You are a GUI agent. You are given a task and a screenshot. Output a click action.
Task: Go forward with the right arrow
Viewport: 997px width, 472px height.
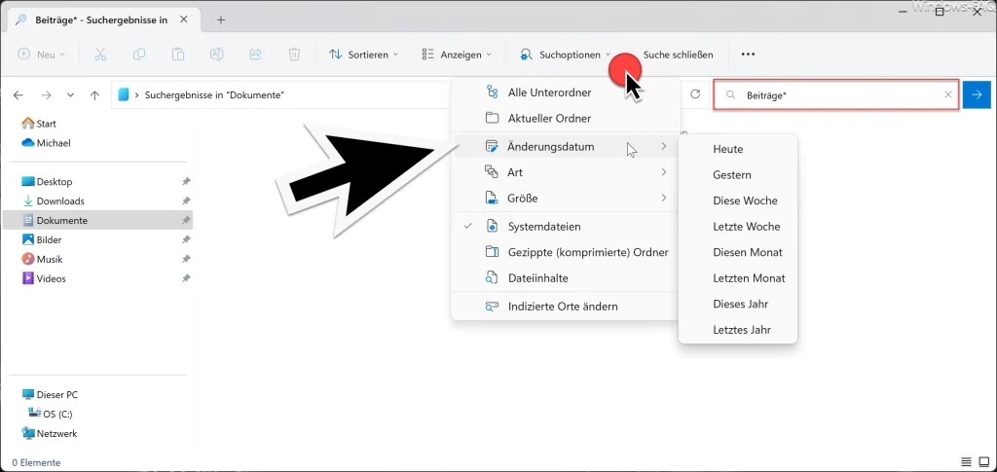46,95
